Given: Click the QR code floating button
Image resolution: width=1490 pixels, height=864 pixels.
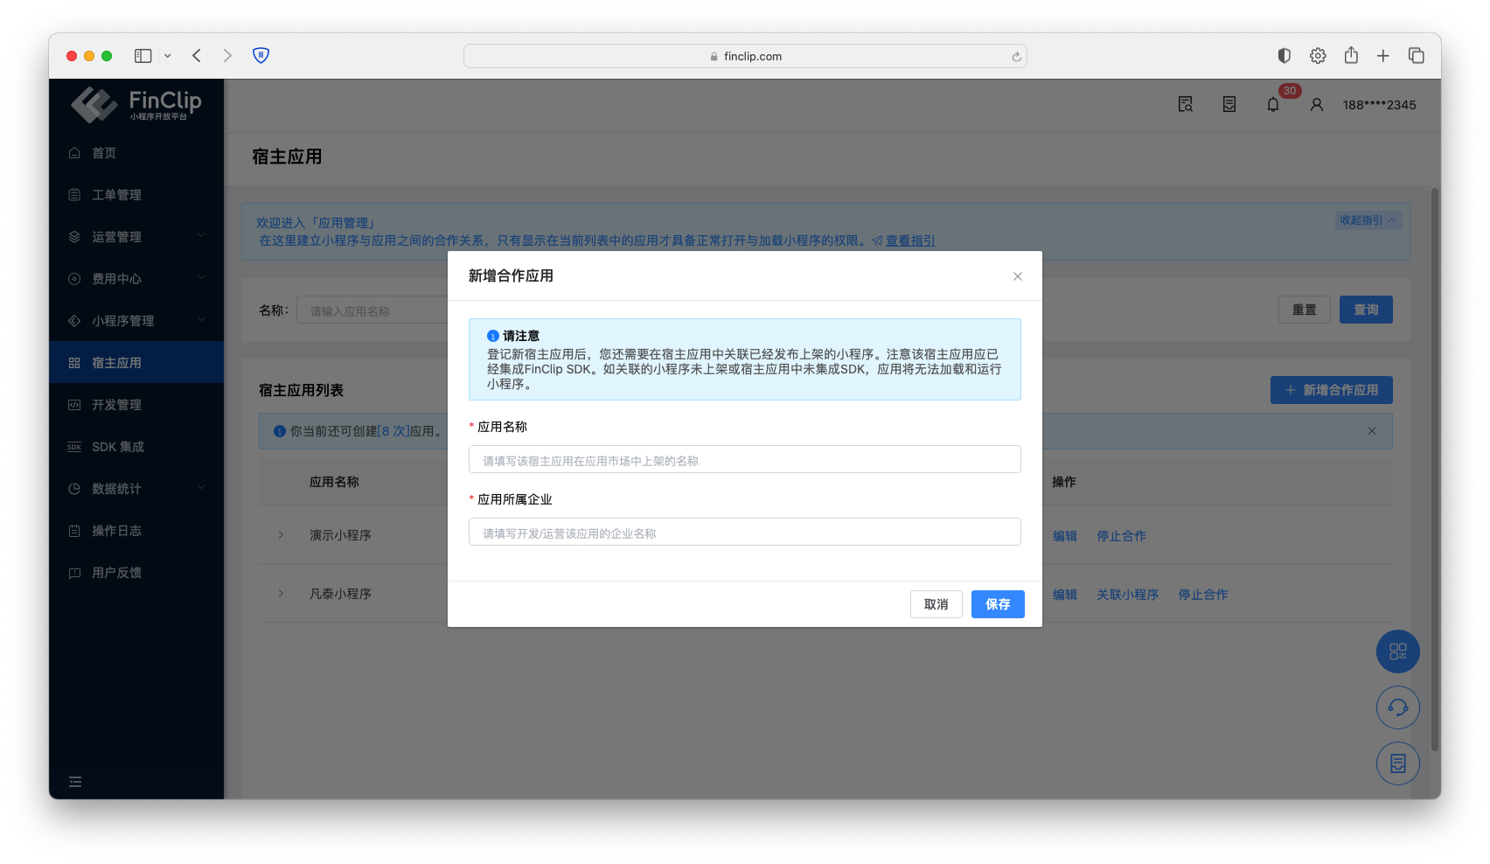Looking at the screenshot, I should coord(1397,651).
